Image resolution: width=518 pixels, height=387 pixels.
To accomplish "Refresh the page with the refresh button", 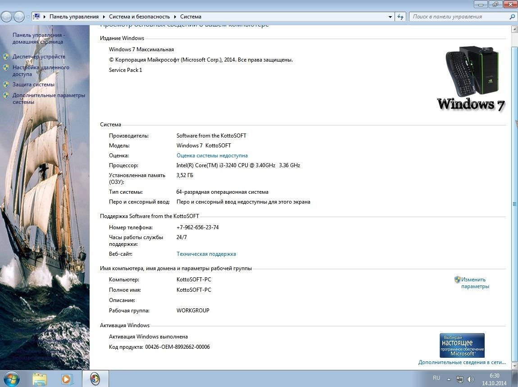I will point(400,17).
